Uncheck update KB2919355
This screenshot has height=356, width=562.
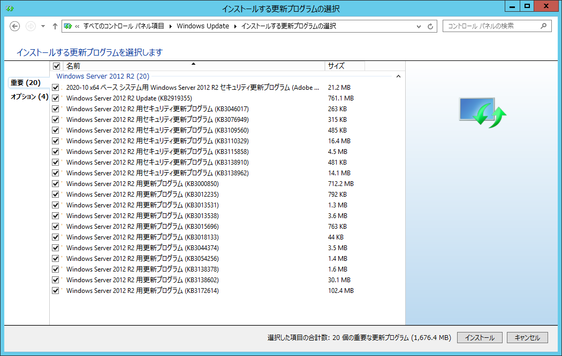tap(55, 98)
